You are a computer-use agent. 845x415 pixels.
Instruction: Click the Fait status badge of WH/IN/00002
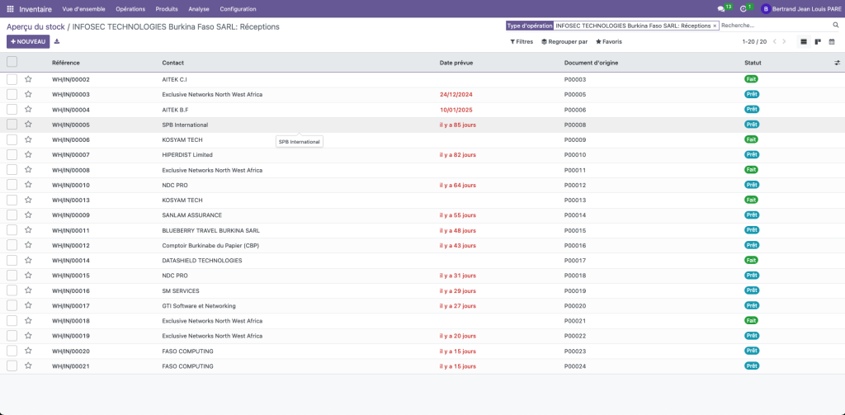[751, 78]
